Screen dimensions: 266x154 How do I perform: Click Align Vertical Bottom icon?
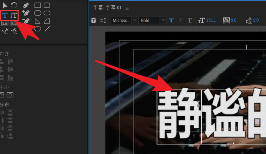tap(10, 78)
